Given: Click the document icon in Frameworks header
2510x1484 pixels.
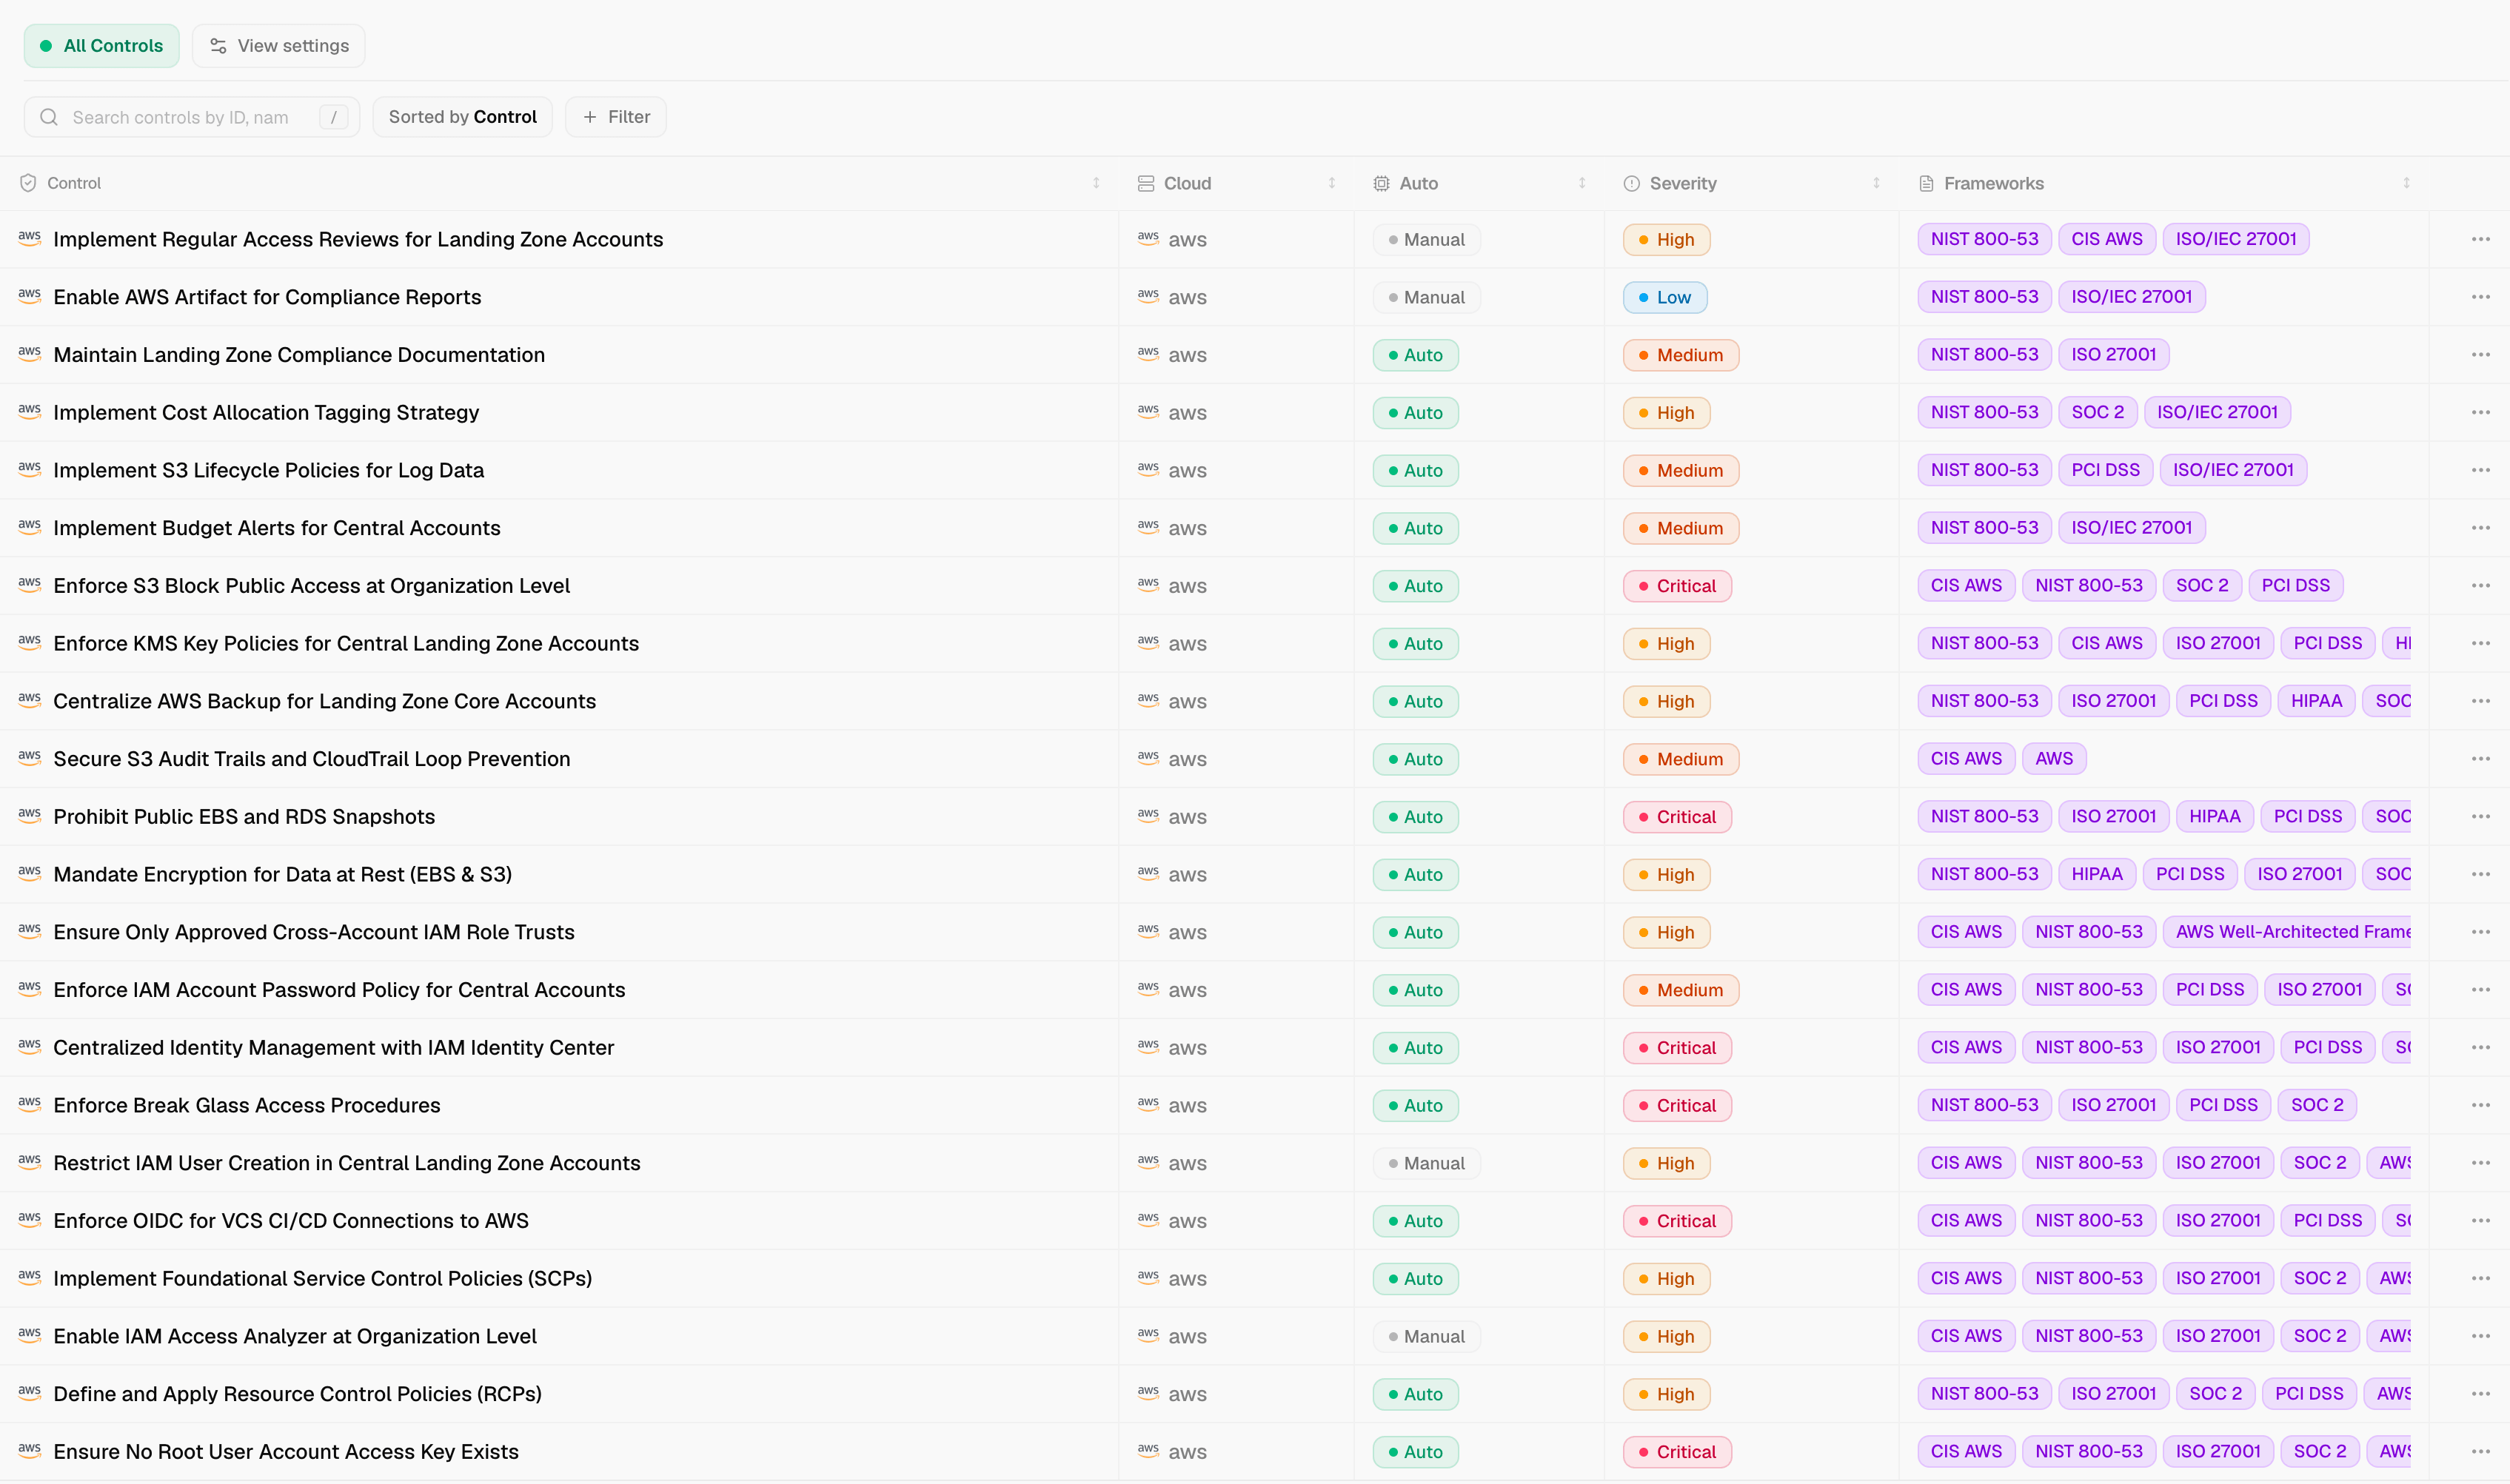Looking at the screenshot, I should [x=1926, y=183].
